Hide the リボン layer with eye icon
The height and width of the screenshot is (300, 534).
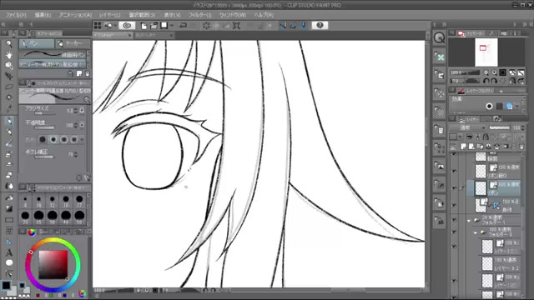tap(454, 187)
